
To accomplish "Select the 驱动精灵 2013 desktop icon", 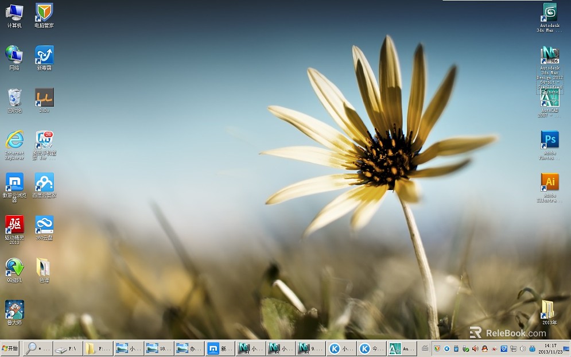I will (14, 224).
